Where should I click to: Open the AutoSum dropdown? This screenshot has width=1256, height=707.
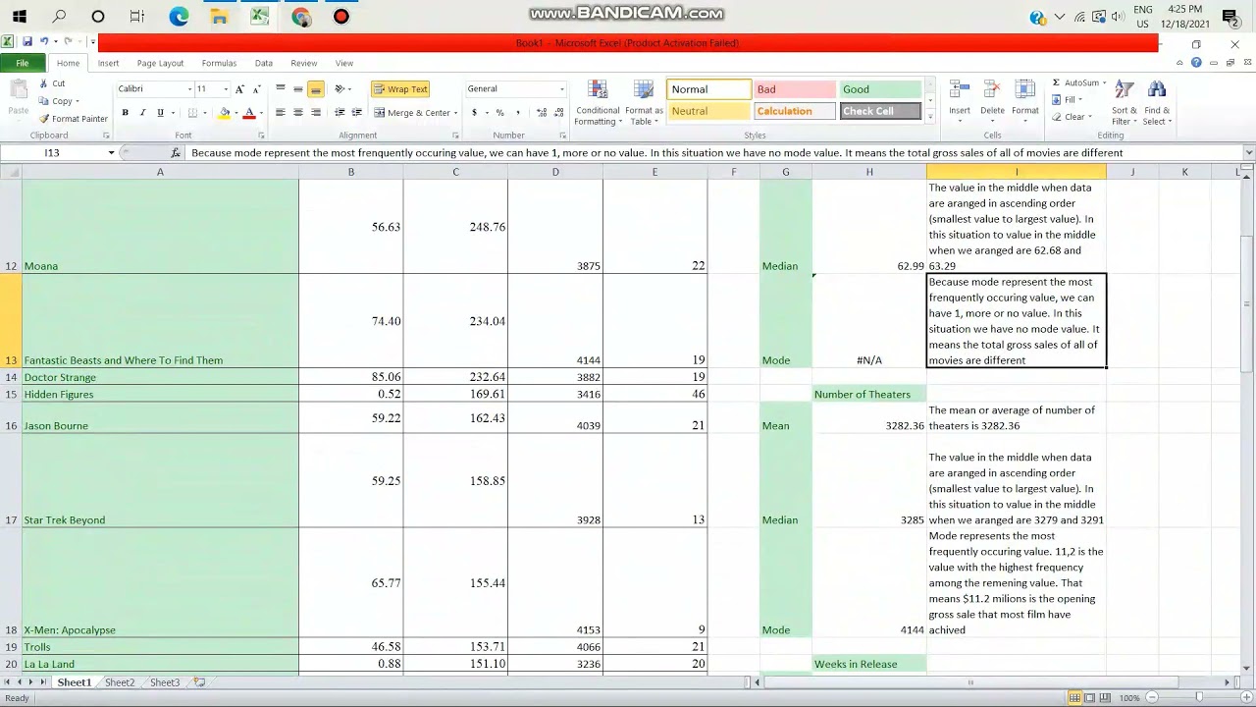tap(1104, 82)
